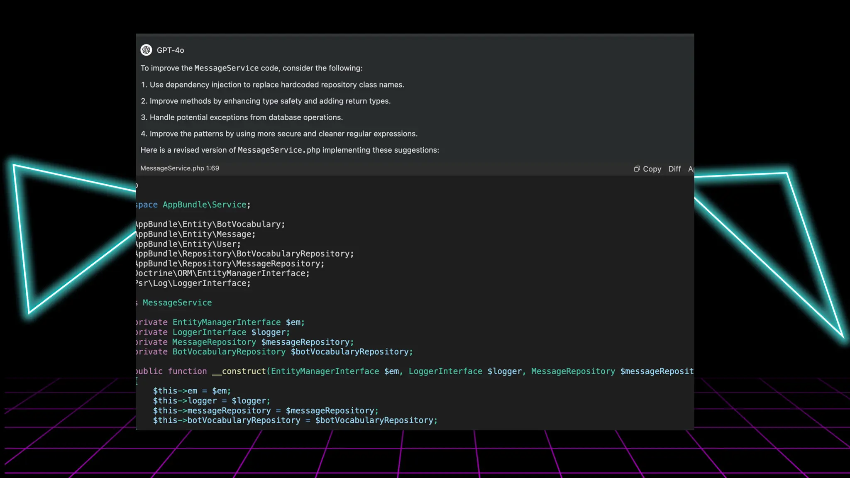Click the MessageService class name in code
The height and width of the screenshot is (478, 850).
[177, 302]
